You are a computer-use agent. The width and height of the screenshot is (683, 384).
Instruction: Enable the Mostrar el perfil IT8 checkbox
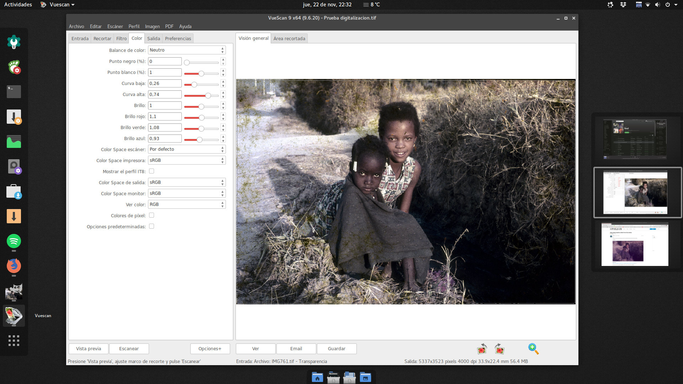click(x=152, y=171)
